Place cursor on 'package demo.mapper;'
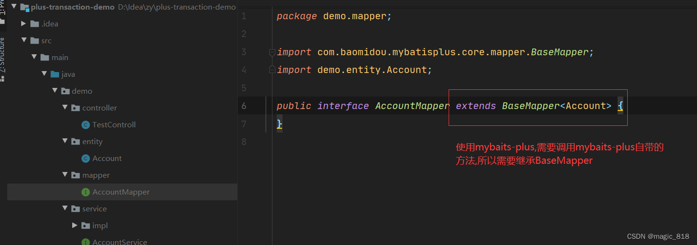This screenshot has height=245, width=697. [334, 16]
